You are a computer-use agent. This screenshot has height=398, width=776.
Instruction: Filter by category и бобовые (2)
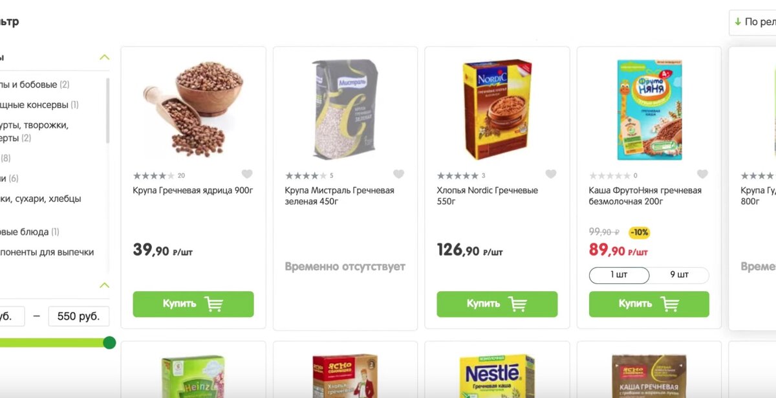(36, 85)
